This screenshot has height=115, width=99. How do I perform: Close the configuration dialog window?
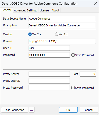pos(96,4)
